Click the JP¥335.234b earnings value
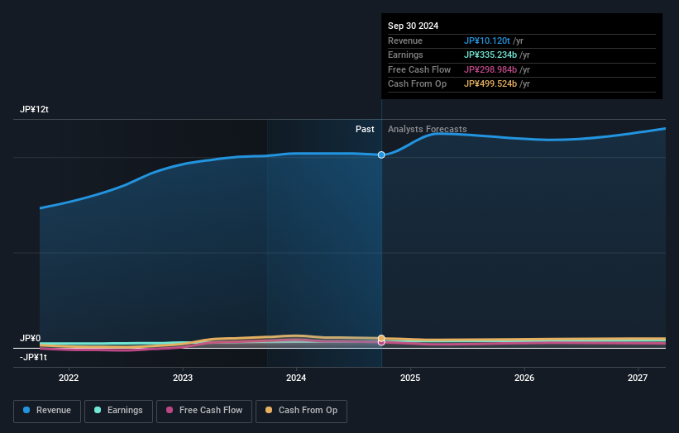The image size is (679, 433). 490,55
